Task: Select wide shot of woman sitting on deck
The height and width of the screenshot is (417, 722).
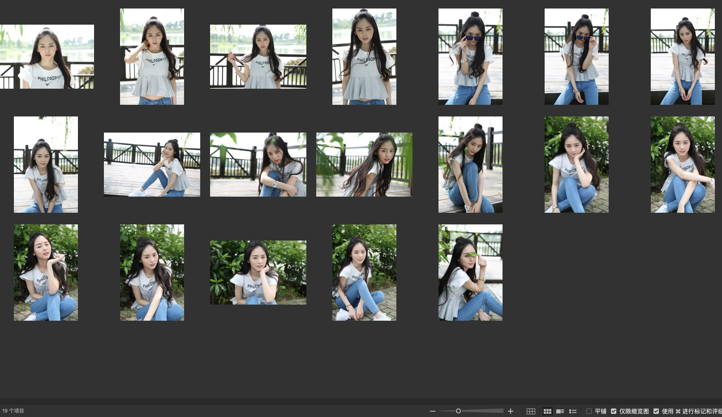Action: pos(152,164)
